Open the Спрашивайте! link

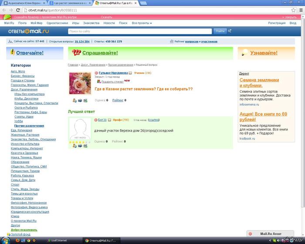point(100,53)
